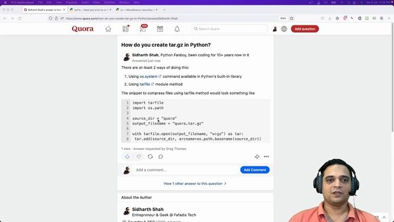This screenshot has height=222, width=394.
Task: Open the Subtitles menu in menu bar
Action: 110,2
